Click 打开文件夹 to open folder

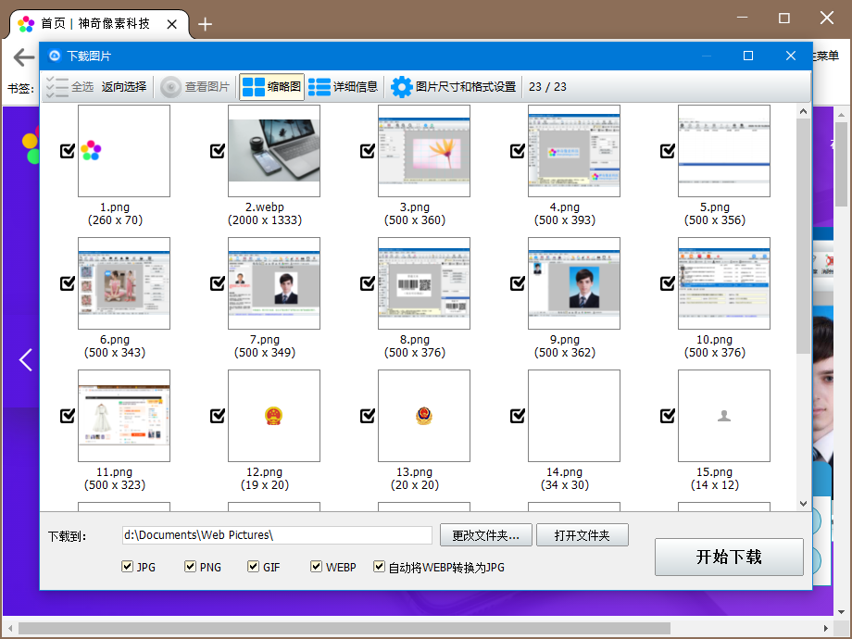tap(583, 534)
